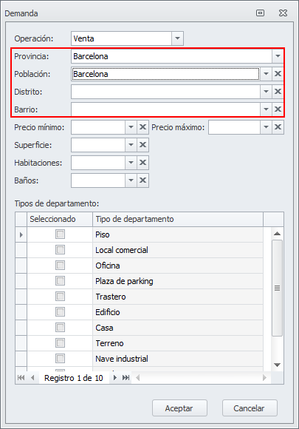
Task: Focus the Población text field
Action: coord(165,74)
